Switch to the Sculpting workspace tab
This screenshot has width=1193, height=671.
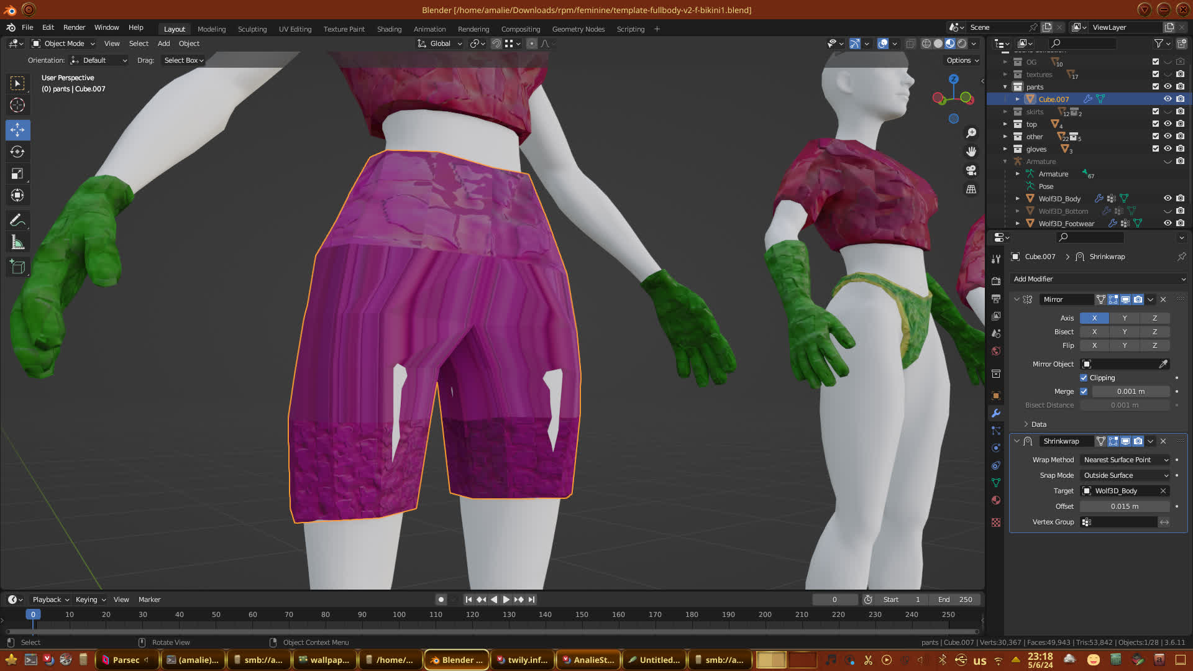pyautogui.click(x=252, y=29)
